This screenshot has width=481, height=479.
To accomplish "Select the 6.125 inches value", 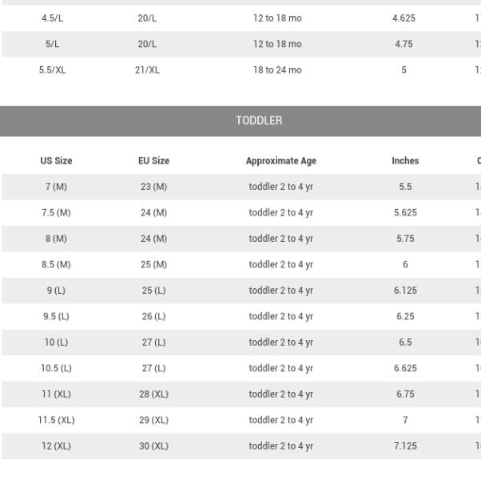I will 405,291.
